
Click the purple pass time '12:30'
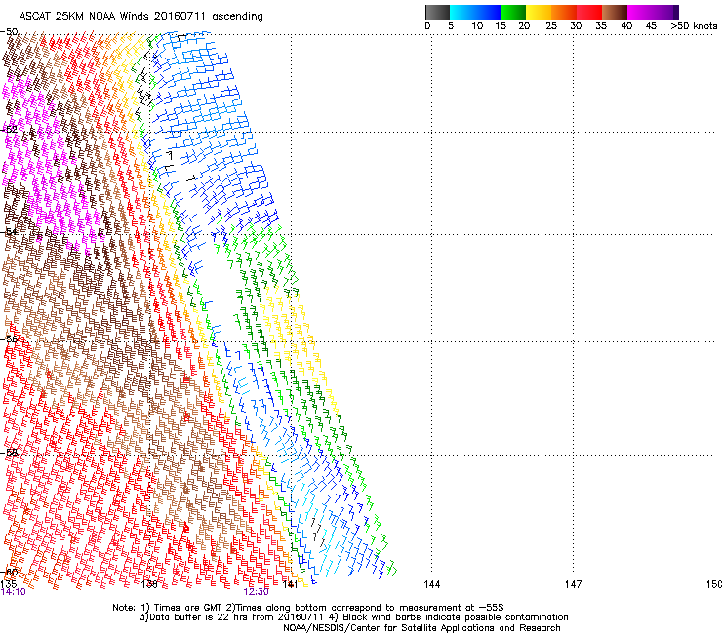(256, 592)
